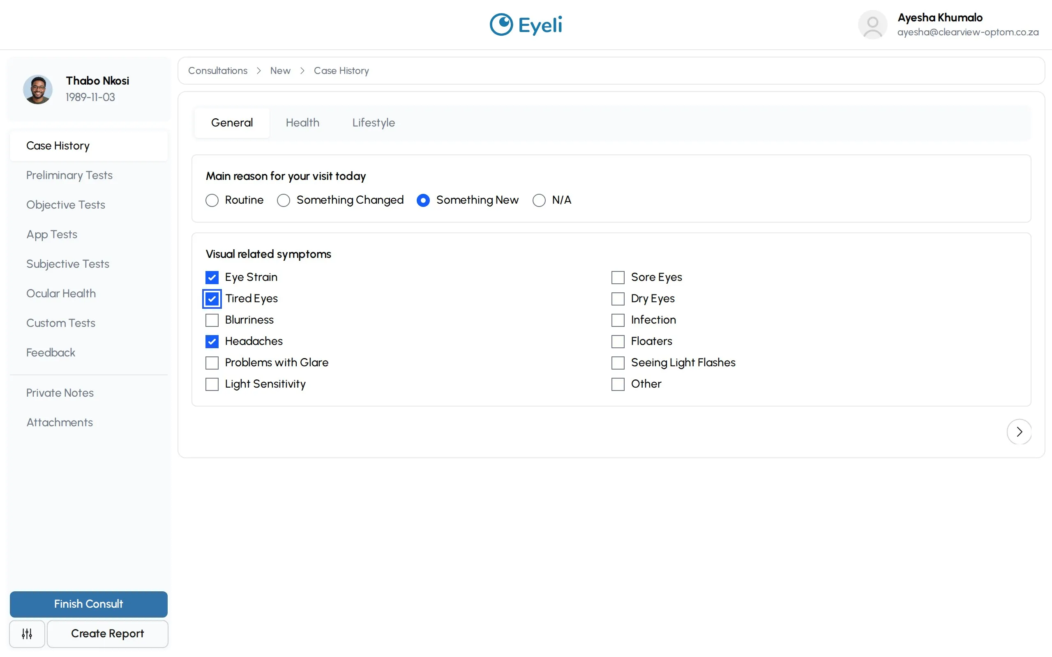Open App Tests in sidebar
Image resolution: width=1052 pixels, height=657 pixels.
click(89, 234)
